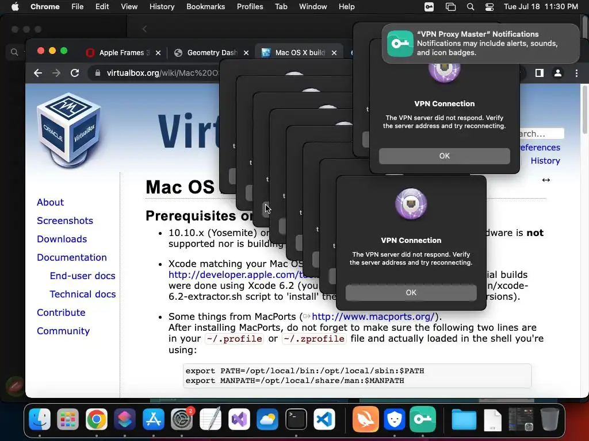Open End-user docs link
Image resolution: width=589 pixels, height=441 pixels.
coord(83,276)
